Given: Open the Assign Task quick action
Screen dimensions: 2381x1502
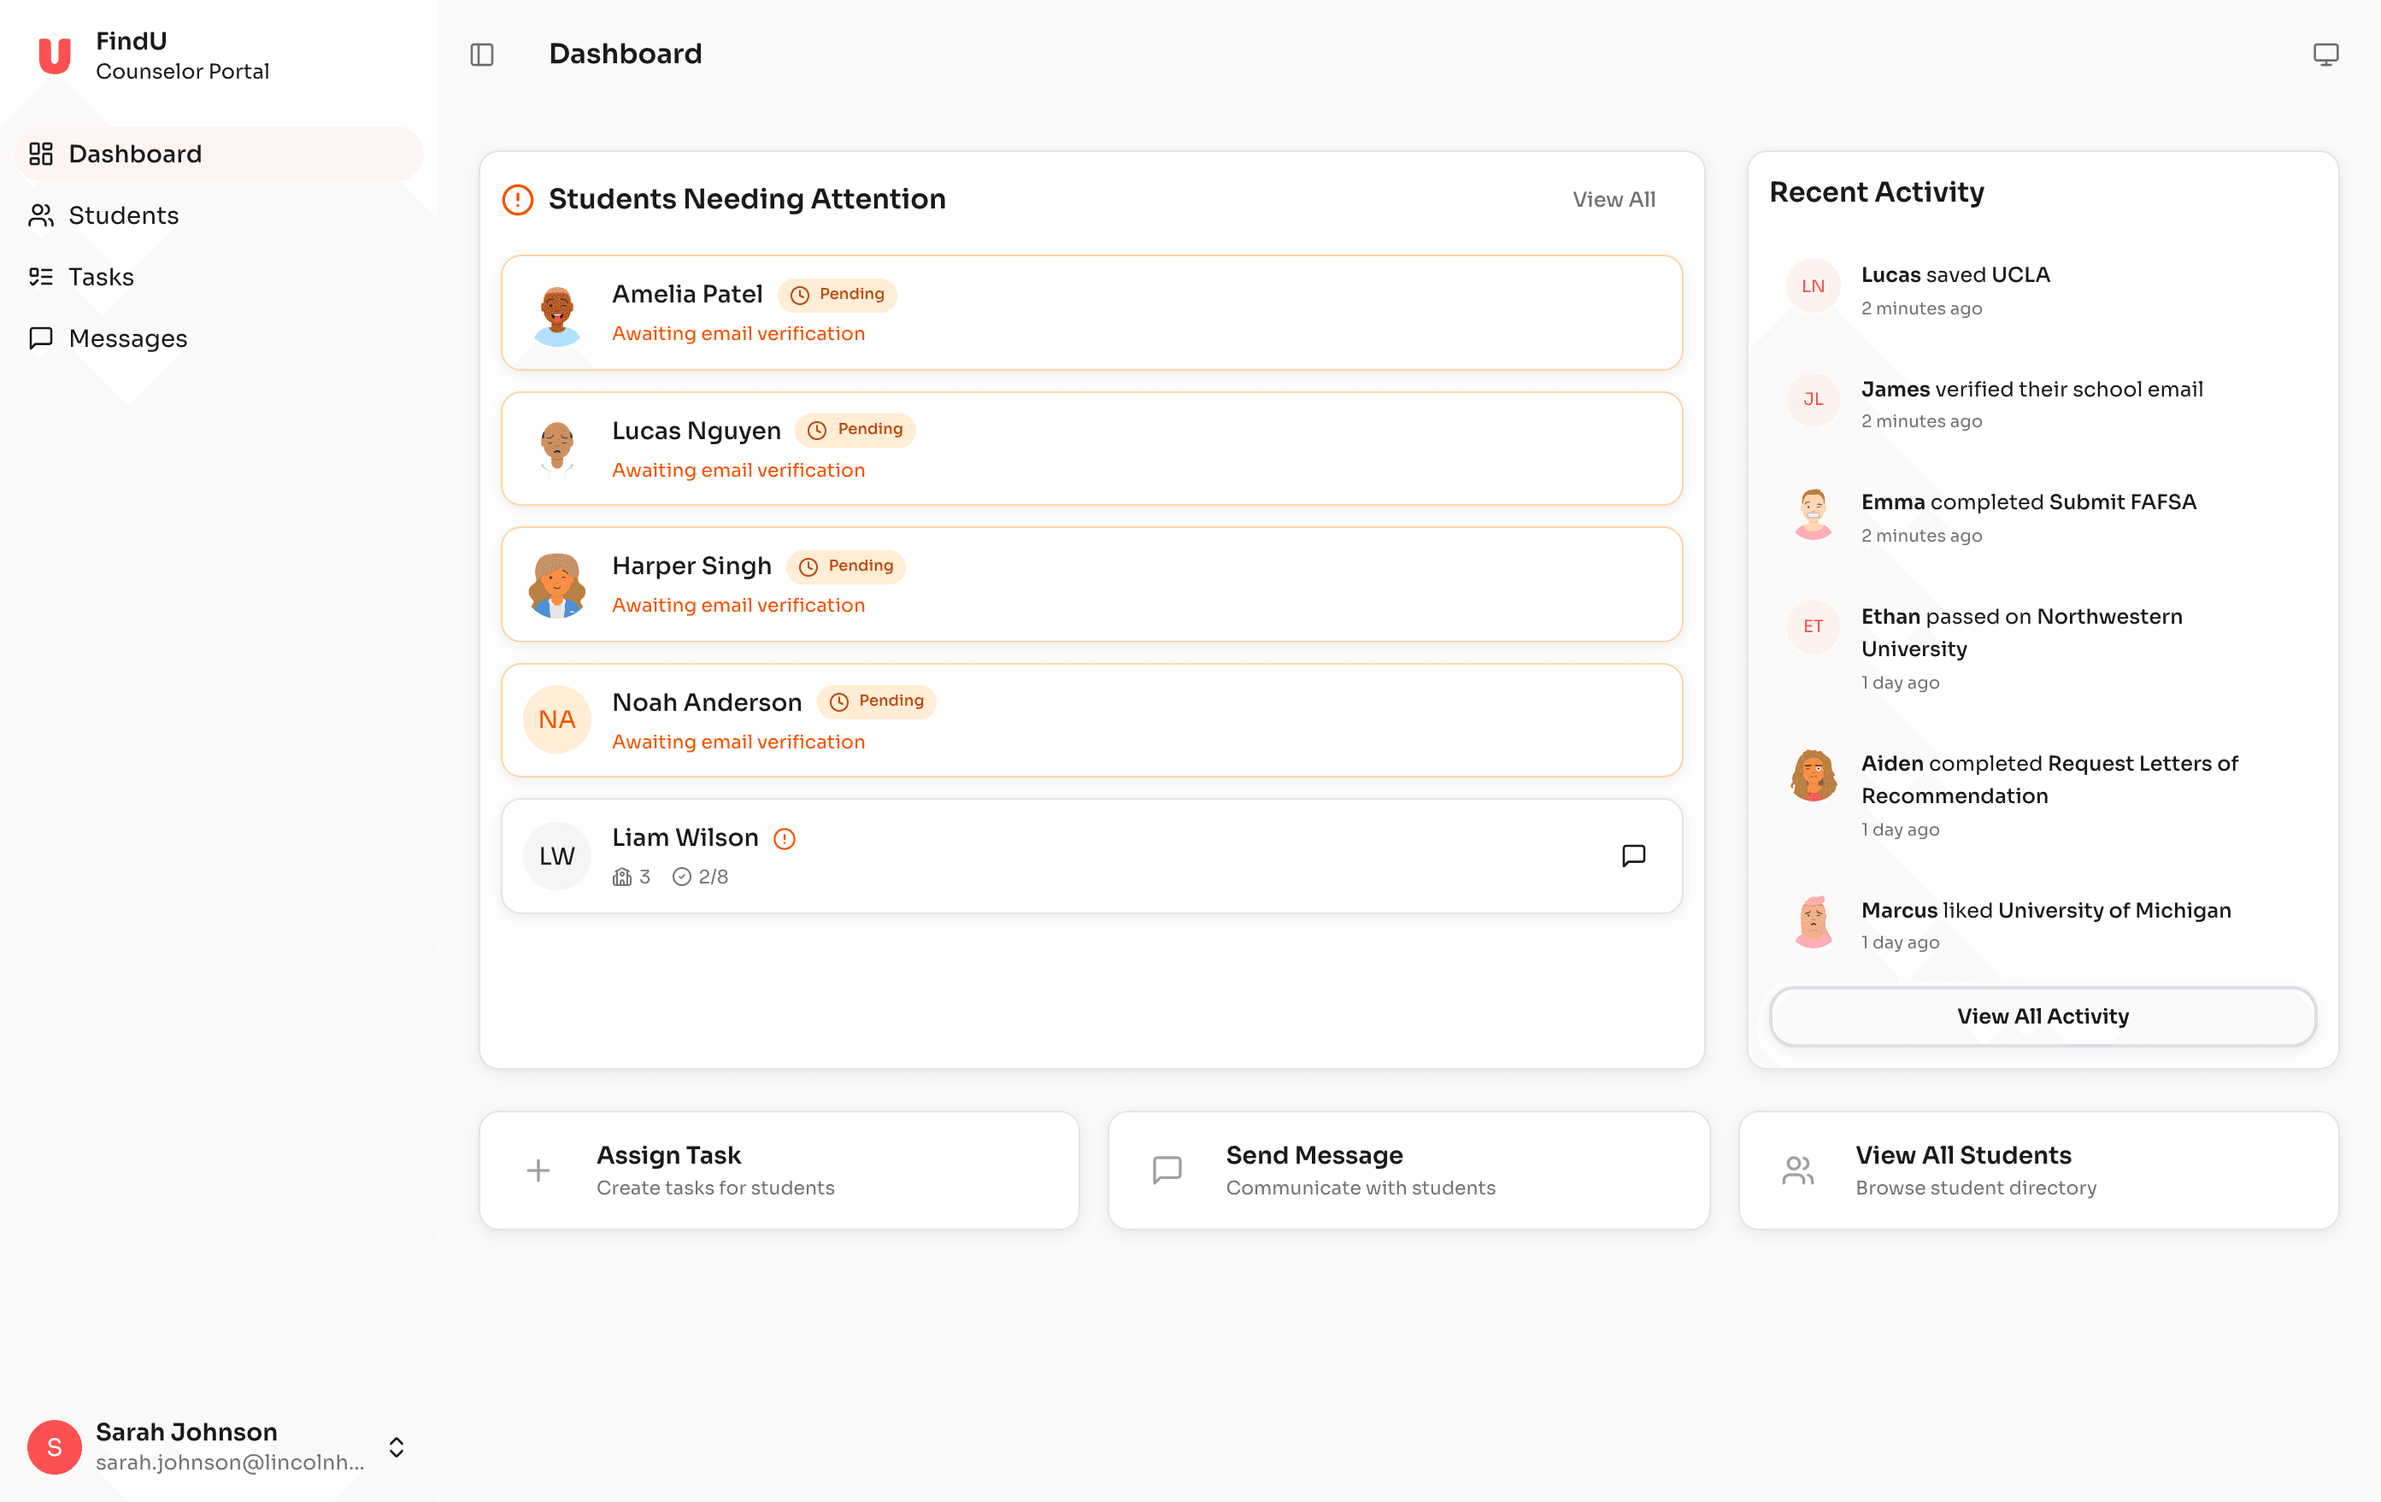Looking at the screenshot, I should (x=779, y=1169).
